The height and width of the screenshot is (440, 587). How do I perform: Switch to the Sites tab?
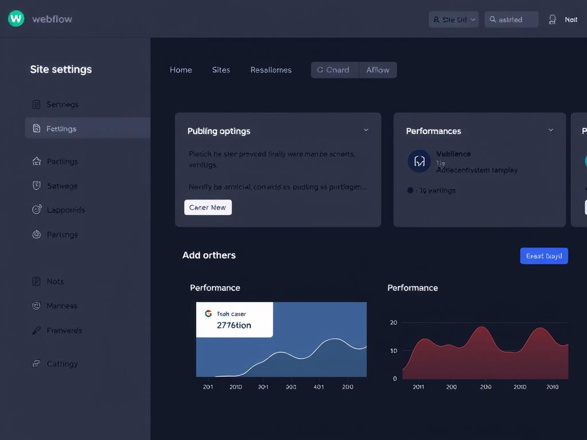coord(221,70)
